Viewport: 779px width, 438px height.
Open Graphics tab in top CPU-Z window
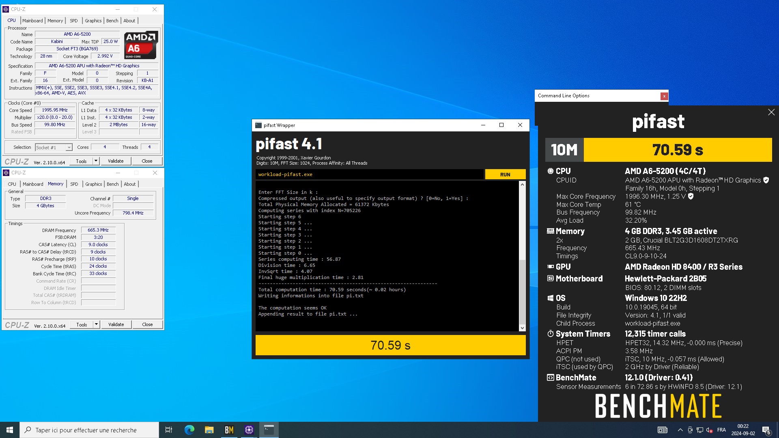click(93, 21)
